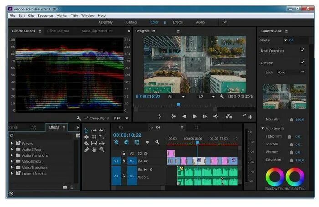This screenshot has height=207, width=319.
Task: Expand the Audio Effects folder
Action: pyautogui.click(x=12, y=150)
